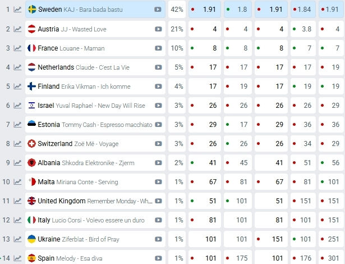
Task: Open the Ukraine Ziferblat entry
Action: [x=95, y=239]
